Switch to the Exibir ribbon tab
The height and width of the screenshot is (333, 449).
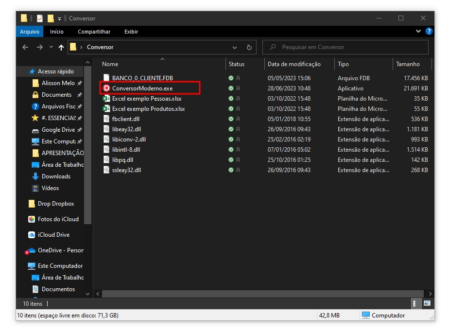pos(131,32)
